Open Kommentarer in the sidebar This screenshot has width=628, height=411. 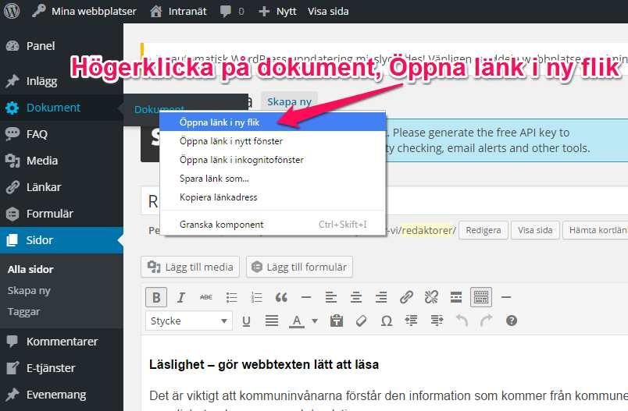pos(62,342)
